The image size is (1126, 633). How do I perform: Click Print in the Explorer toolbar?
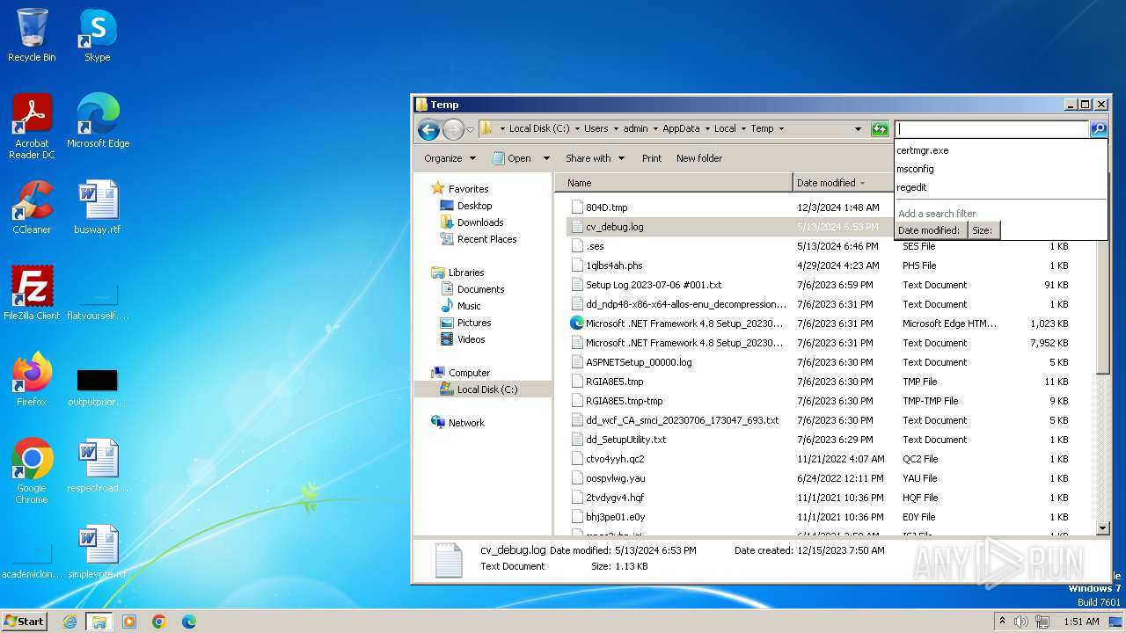pos(652,158)
